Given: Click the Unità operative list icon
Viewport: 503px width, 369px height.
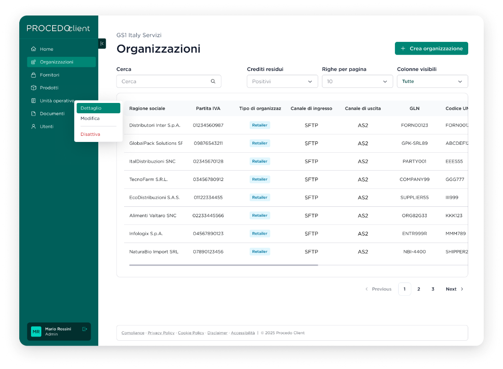Looking at the screenshot, I should point(33,101).
